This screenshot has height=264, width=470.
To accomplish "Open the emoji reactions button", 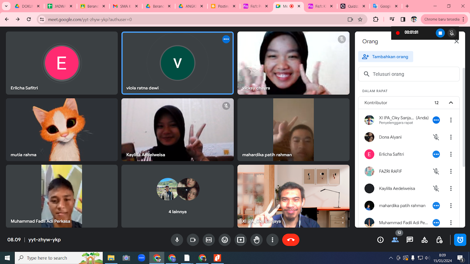I will tap(224, 240).
